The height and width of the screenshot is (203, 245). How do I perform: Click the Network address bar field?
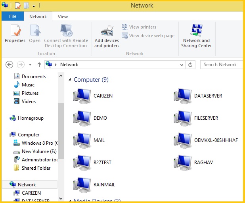pyautogui.click(x=115, y=65)
